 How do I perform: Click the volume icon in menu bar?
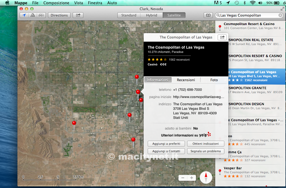(260, 3)
